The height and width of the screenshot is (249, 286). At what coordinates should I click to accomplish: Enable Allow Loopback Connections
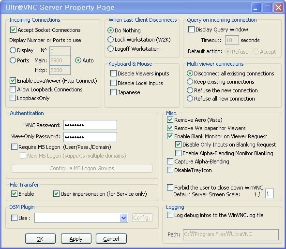[13, 89]
